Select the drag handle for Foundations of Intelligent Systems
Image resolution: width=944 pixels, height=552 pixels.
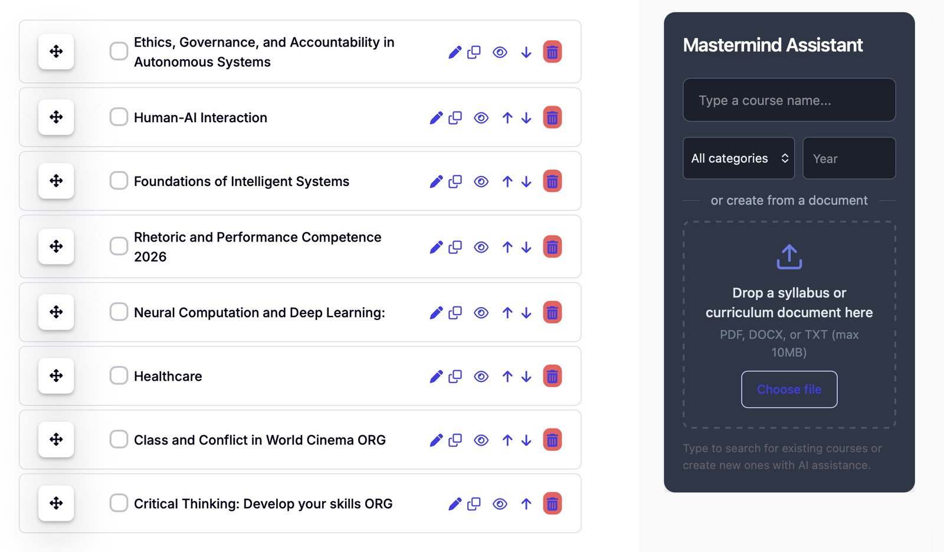coord(56,181)
